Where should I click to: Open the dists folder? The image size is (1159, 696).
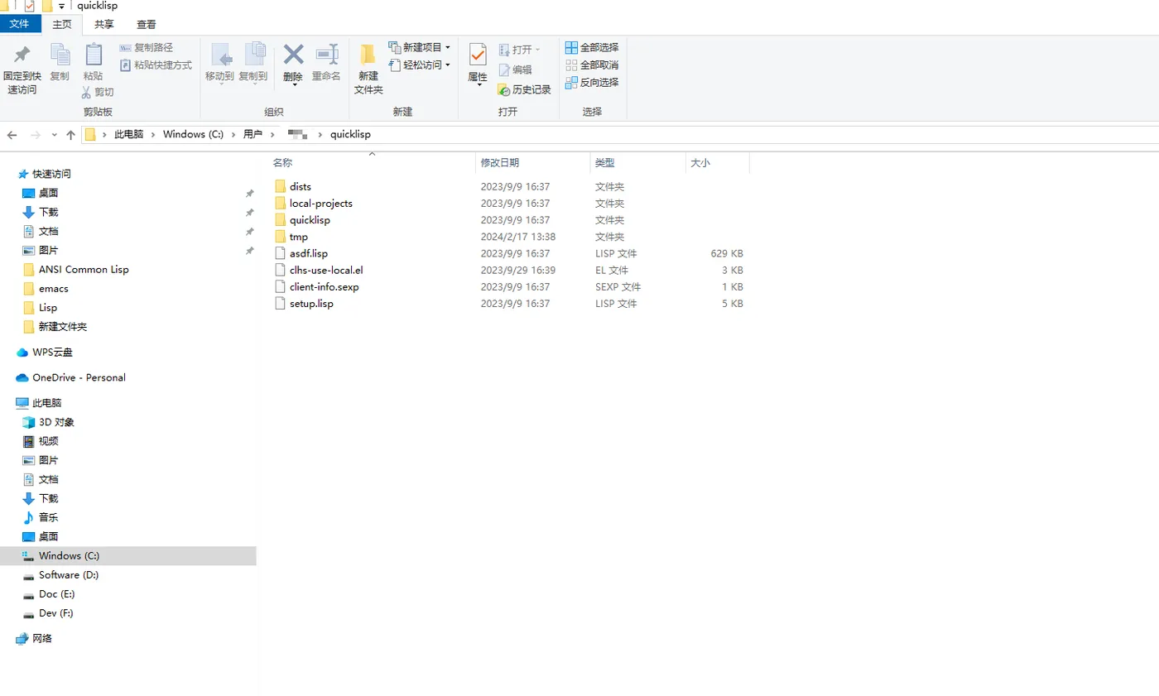(301, 187)
